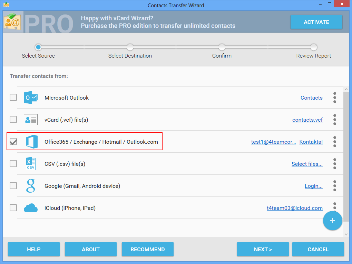The width and height of the screenshot is (352, 264).
Task: Open the Contacts folder link for Outlook
Action: point(311,98)
